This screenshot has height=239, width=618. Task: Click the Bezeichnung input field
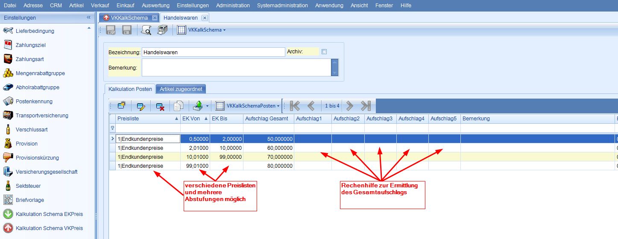click(213, 52)
